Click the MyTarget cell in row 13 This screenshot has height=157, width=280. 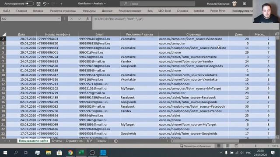click(x=140, y=89)
